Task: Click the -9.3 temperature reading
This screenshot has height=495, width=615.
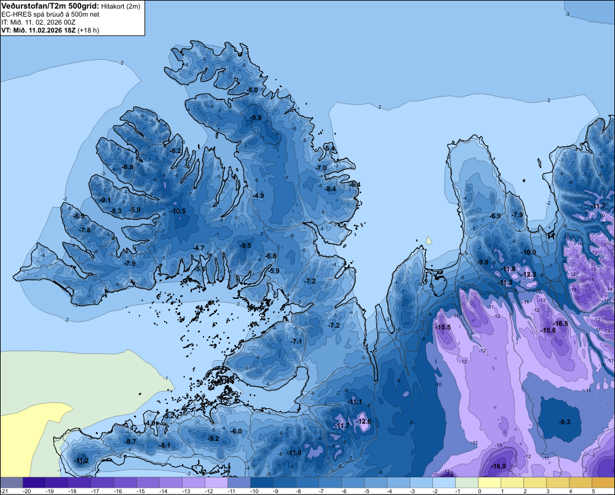Action: click(564, 422)
